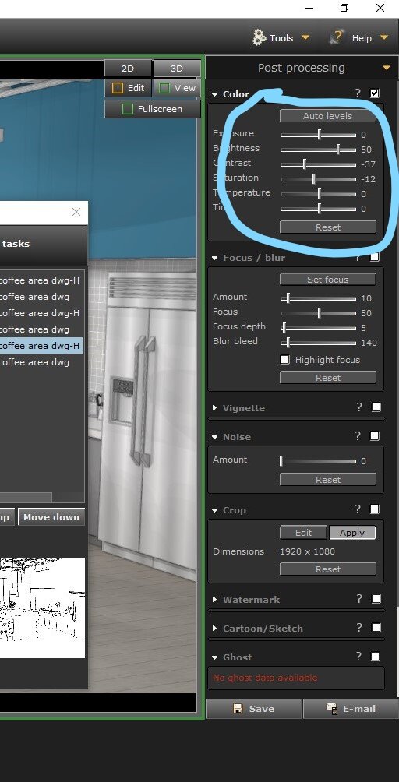The image size is (399, 782).
Task: Click the Move down button
Action: tap(51, 517)
